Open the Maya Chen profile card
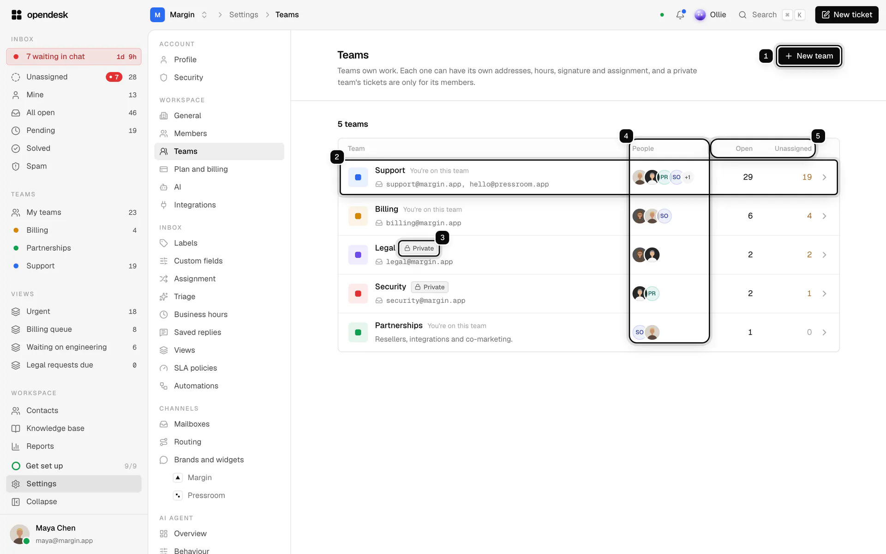The height and width of the screenshot is (554, 886). (x=74, y=534)
